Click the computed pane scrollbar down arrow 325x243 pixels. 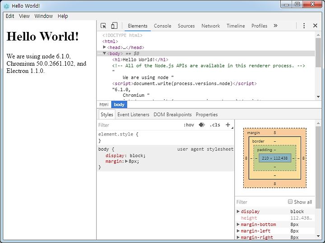pyautogui.click(x=318, y=236)
